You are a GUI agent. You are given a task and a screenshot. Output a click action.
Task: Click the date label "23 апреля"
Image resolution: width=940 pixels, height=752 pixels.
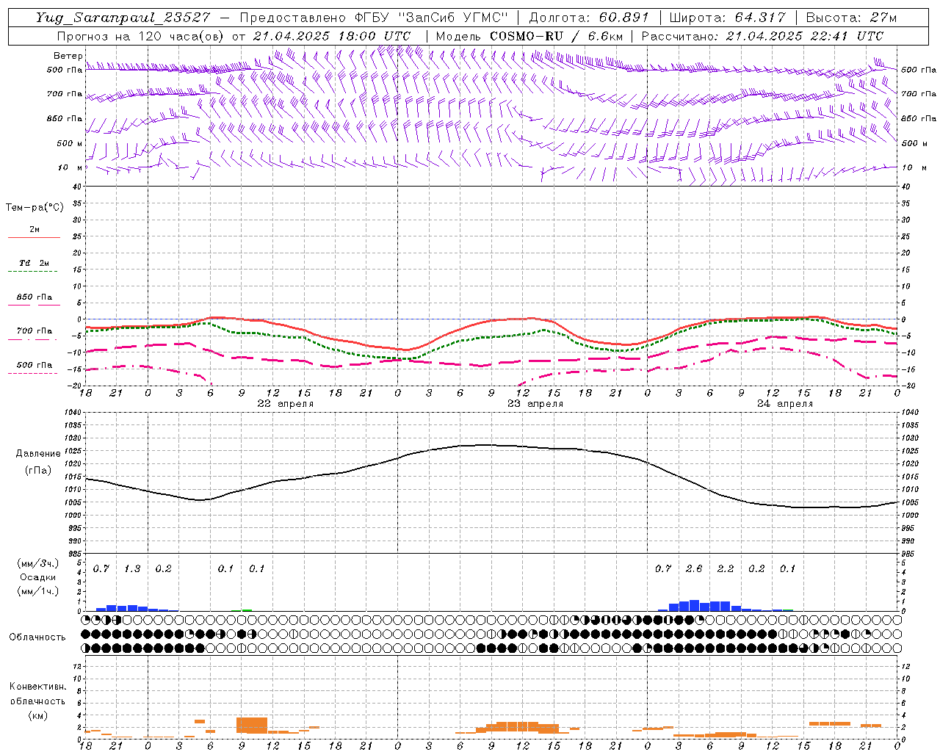[x=535, y=404]
